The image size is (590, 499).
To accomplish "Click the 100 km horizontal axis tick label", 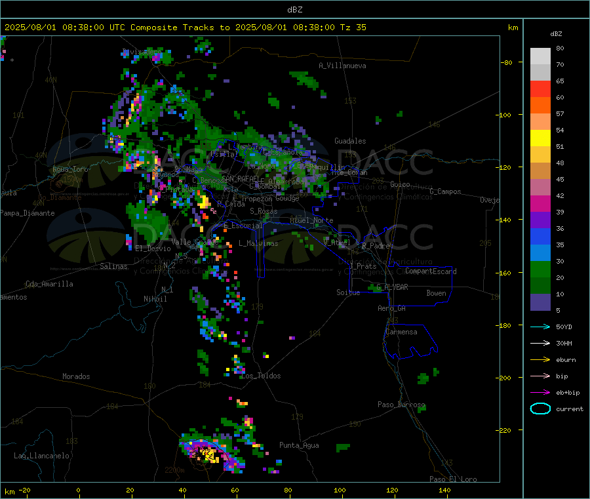I will tap(340, 490).
